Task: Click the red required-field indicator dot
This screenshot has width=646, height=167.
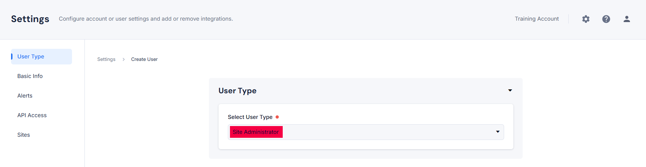Action: (x=277, y=117)
